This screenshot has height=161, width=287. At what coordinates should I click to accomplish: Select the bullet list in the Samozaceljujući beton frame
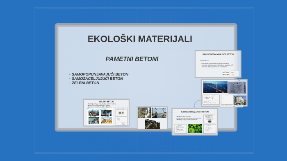click(189, 118)
